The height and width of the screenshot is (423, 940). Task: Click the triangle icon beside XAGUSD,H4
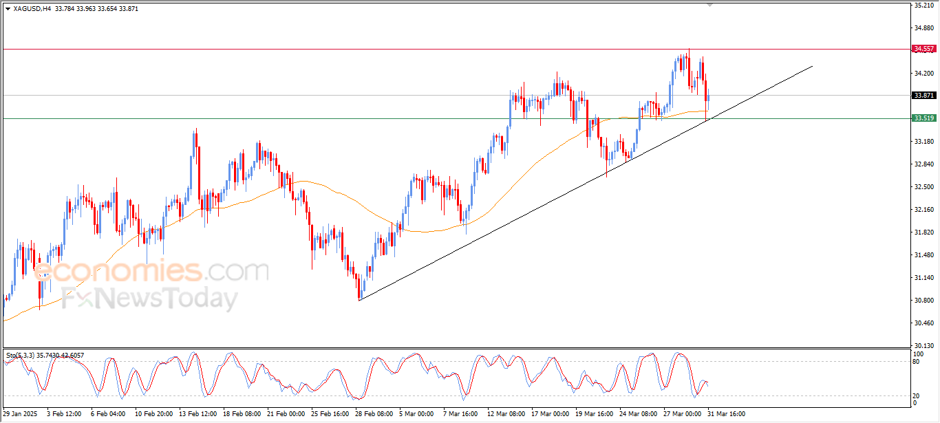point(8,9)
